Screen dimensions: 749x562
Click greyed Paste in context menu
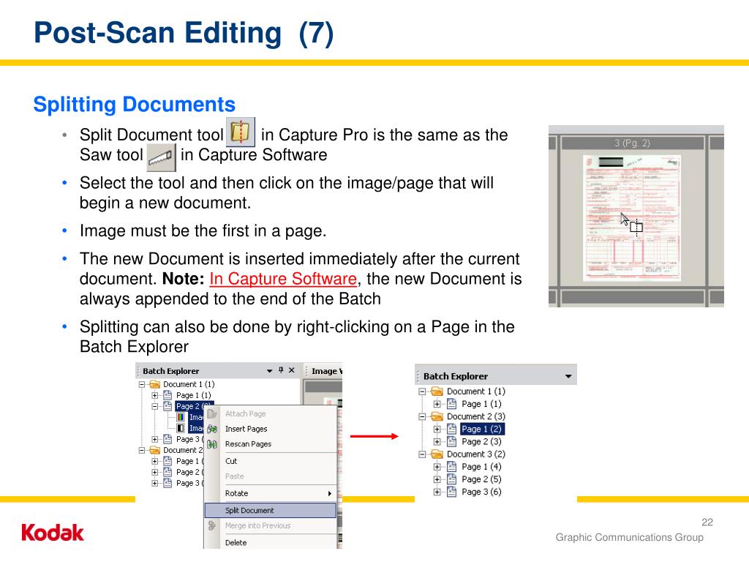271,476
